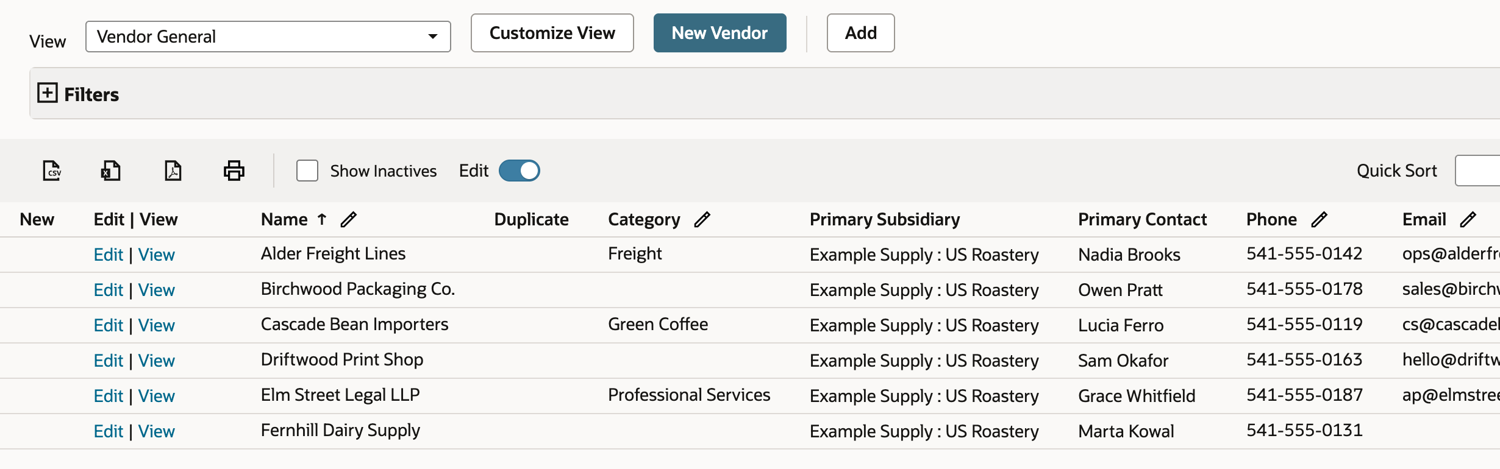Sort by the Primary Contact column header

click(1142, 219)
